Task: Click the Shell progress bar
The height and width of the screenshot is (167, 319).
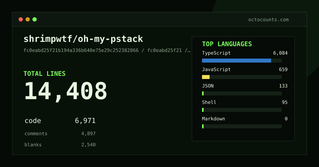Action: coord(242,110)
